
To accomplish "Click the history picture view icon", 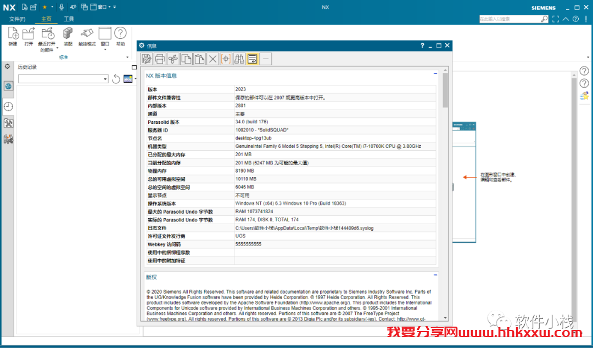I will tap(128, 79).
